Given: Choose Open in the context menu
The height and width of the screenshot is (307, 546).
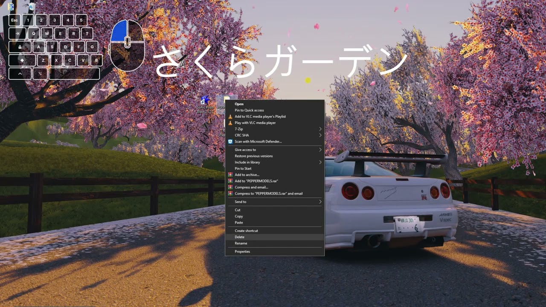Looking at the screenshot, I should coord(275,104).
